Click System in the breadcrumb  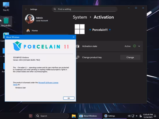click(x=80, y=17)
